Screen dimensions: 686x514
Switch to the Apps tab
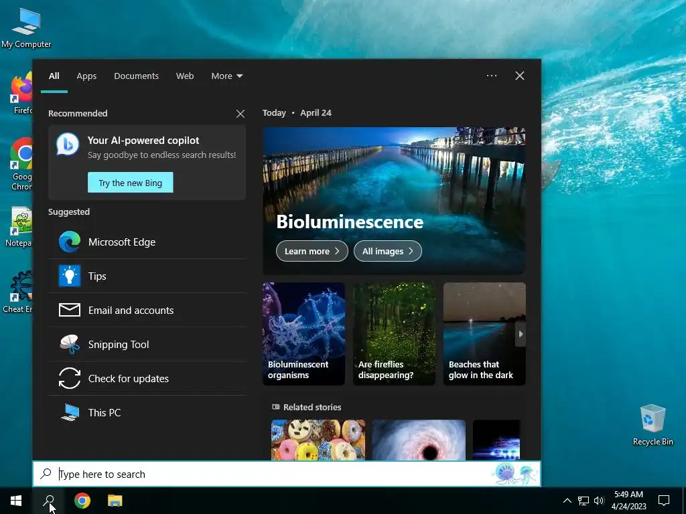[x=86, y=76]
